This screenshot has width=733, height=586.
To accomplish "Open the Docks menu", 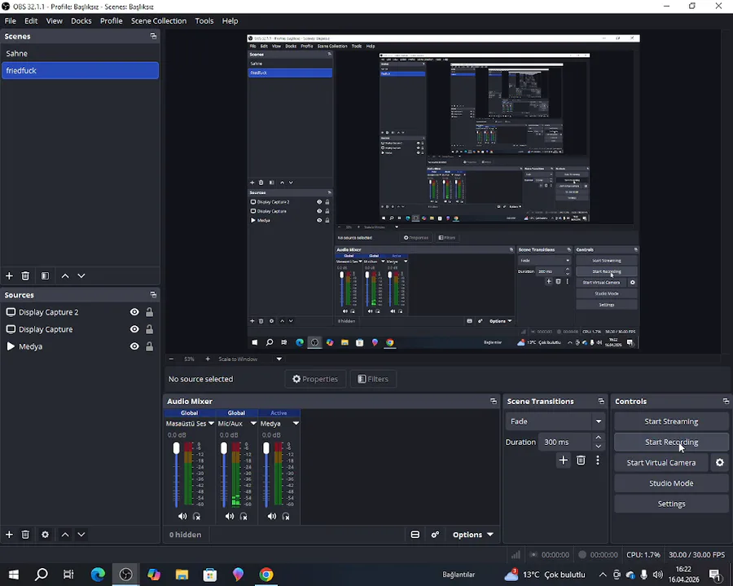I will [81, 20].
